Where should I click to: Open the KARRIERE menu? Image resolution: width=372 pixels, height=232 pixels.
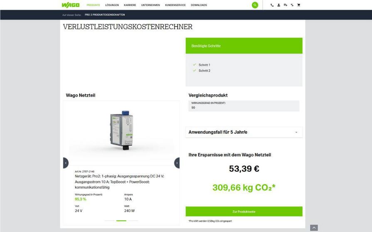coord(130,5)
